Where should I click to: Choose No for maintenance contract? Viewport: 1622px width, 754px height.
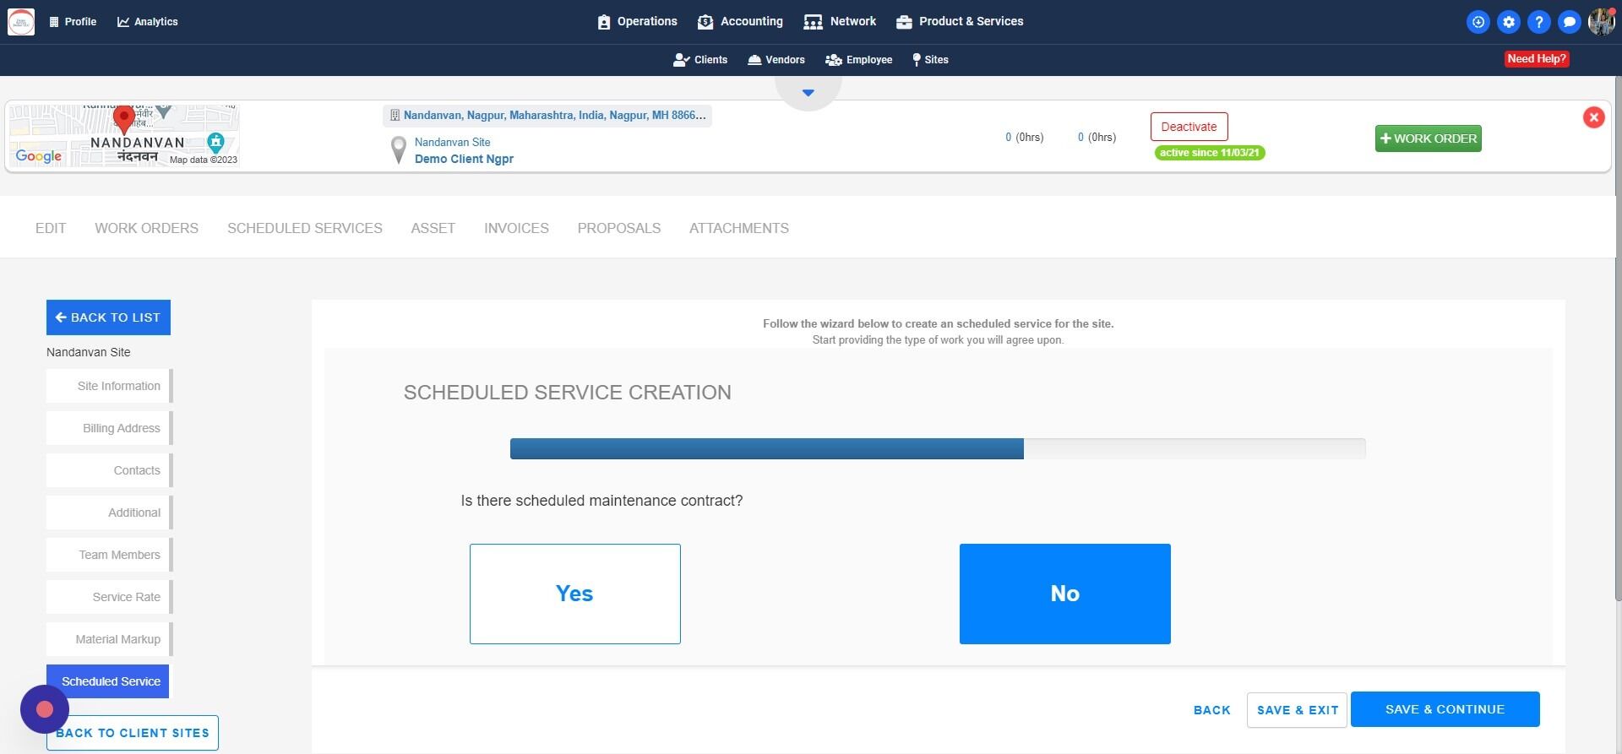tap(1065, 594)
